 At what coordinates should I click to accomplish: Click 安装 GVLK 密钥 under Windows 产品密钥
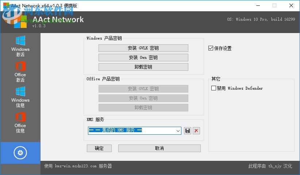click(x=143, y=48)
